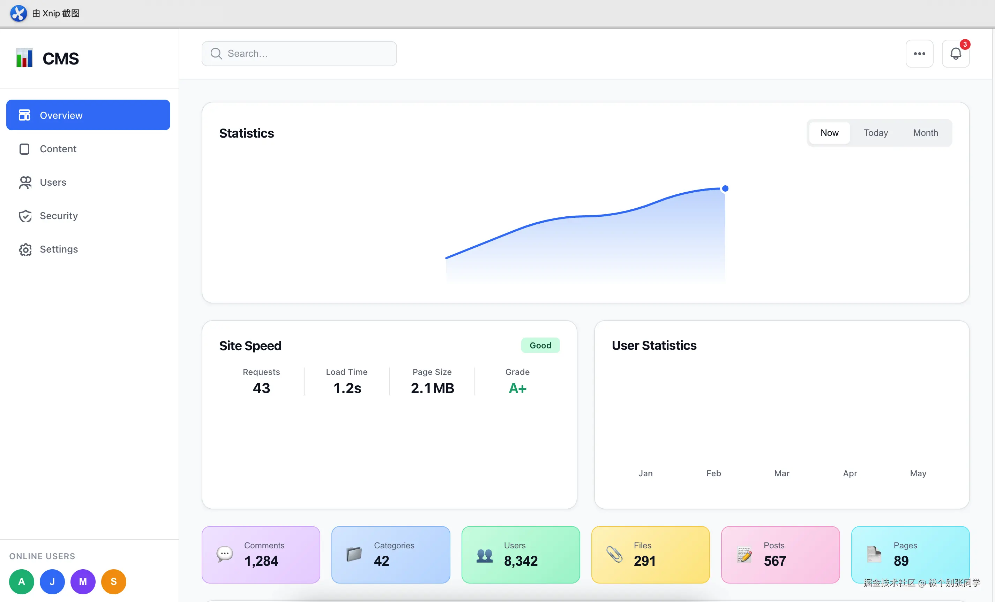Click the Categories folder icon
The image size is (995, 602).
(354, 554)
